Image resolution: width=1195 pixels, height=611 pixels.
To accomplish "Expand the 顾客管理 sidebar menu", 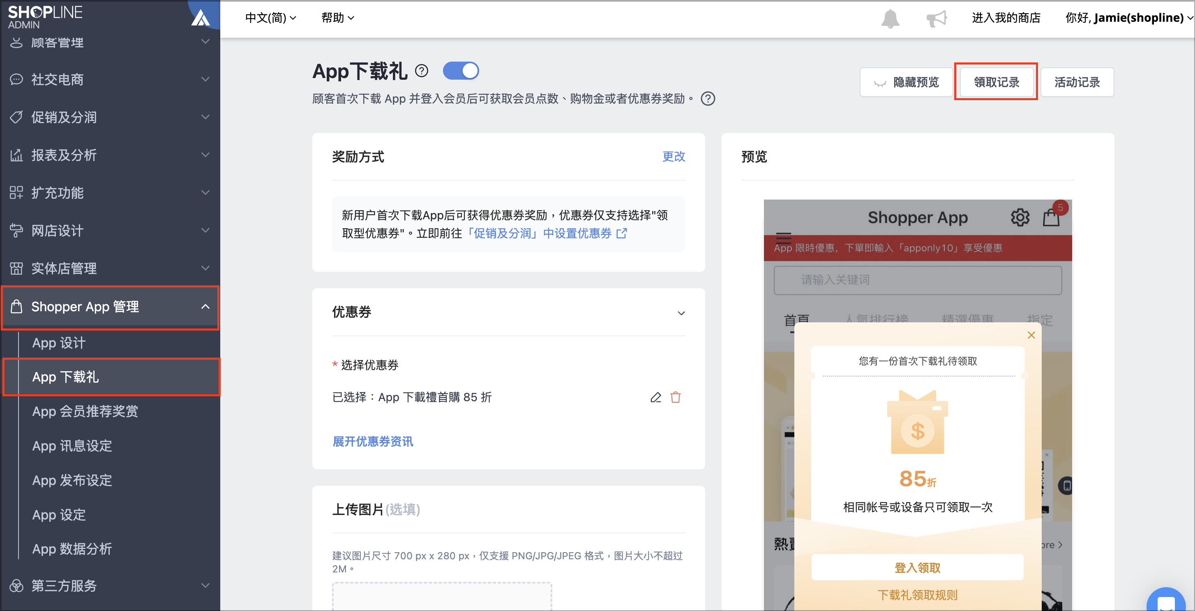I will point(110,42).
